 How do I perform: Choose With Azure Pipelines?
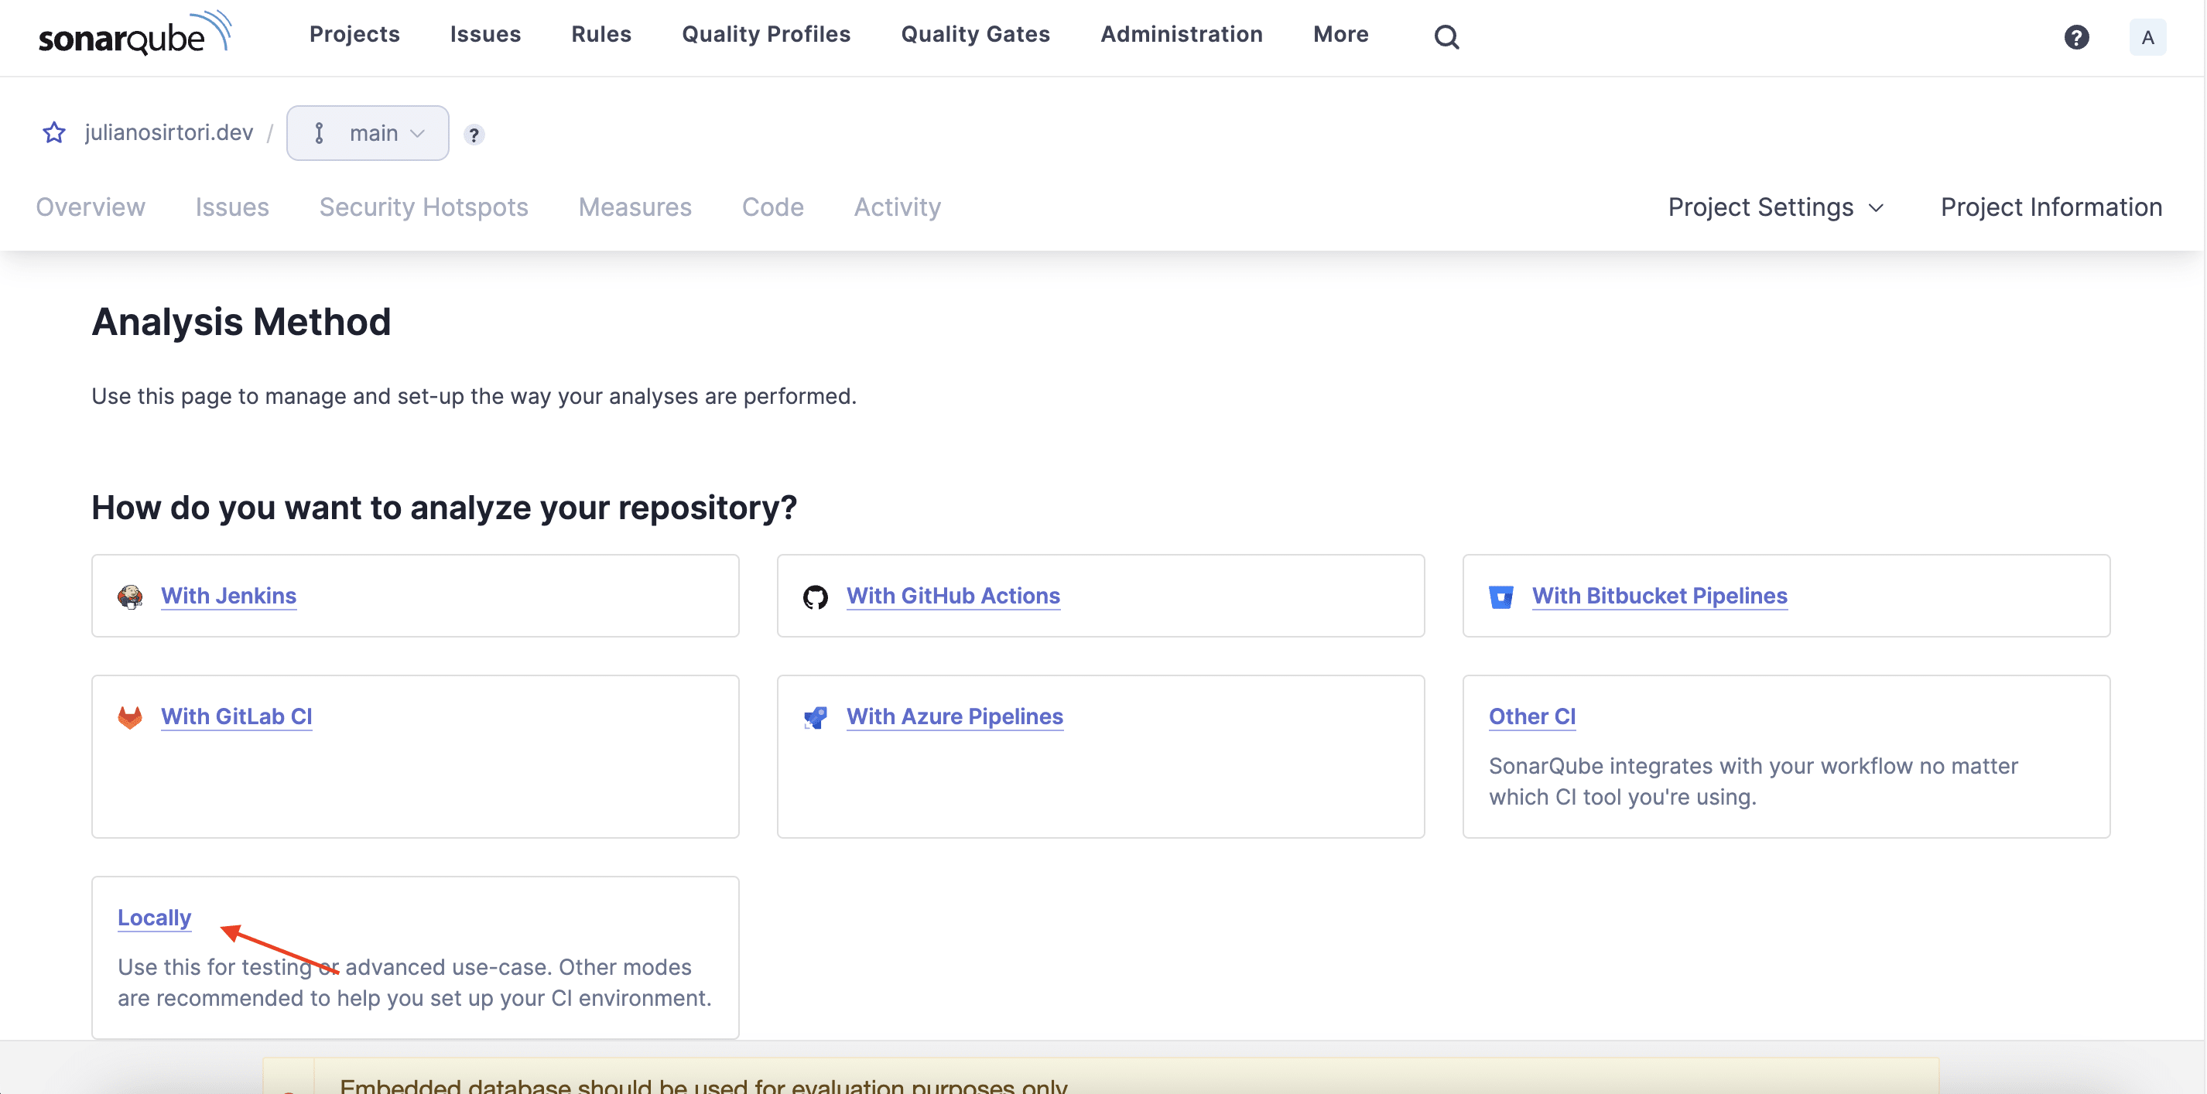[x=955, y=717]
